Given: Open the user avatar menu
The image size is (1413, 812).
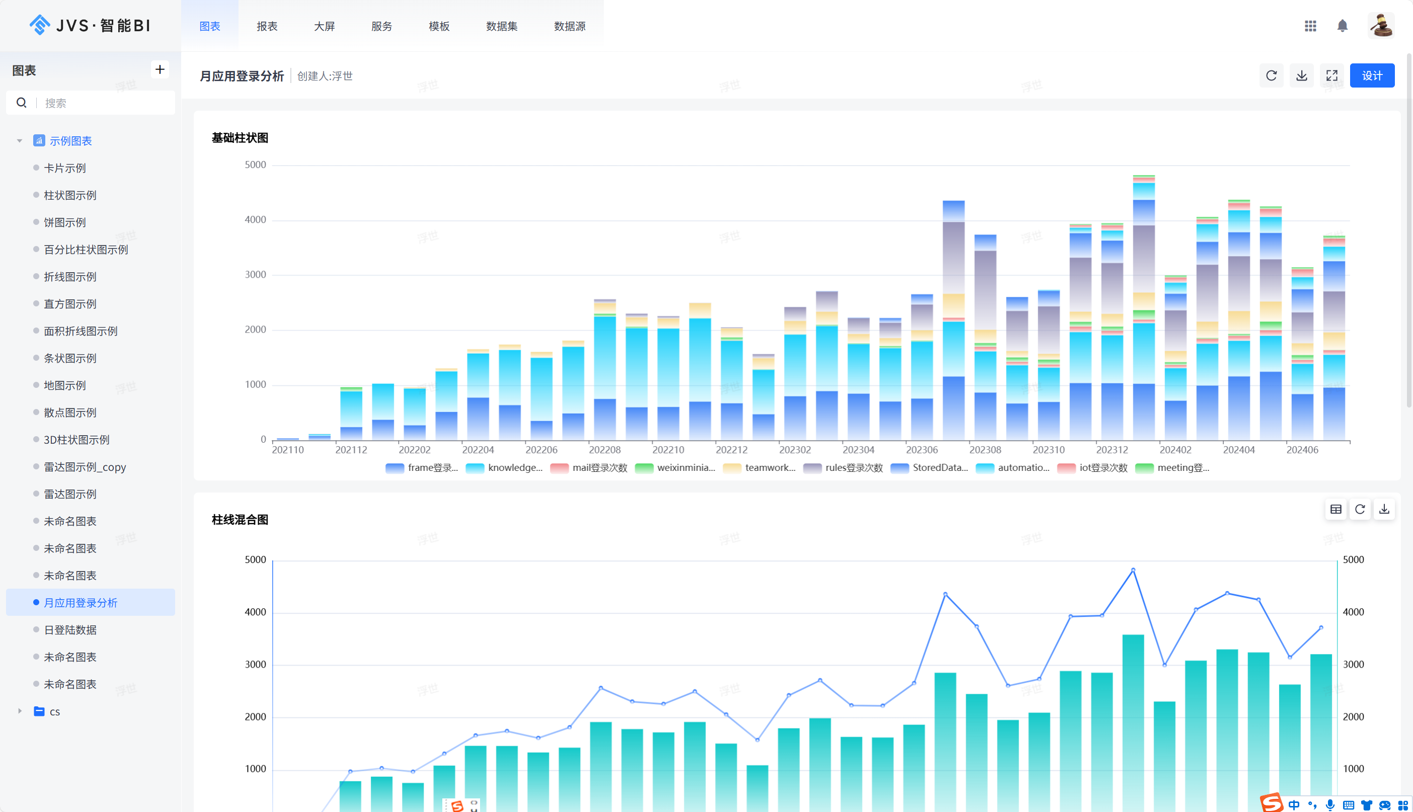Looking at the screenshot, I should pyautogui.click(x=1381, y=26).
